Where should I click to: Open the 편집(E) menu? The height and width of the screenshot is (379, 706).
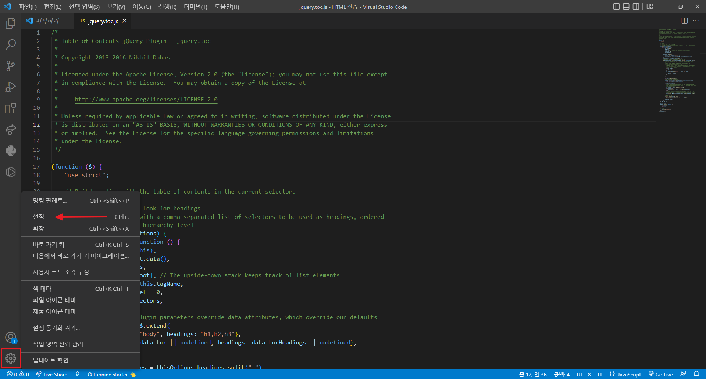[53, 7]
